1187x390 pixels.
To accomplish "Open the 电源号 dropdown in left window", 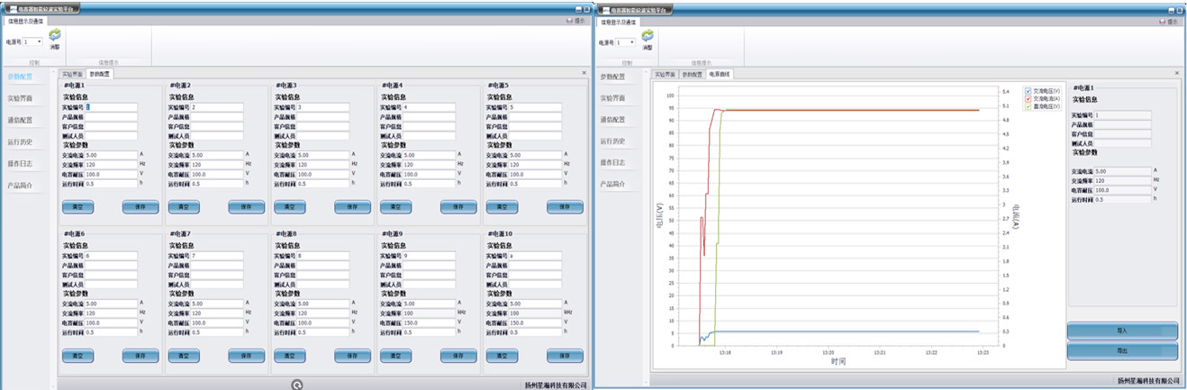I will (x=33, y=41).
